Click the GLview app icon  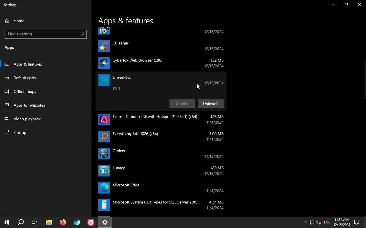point(104,154)
